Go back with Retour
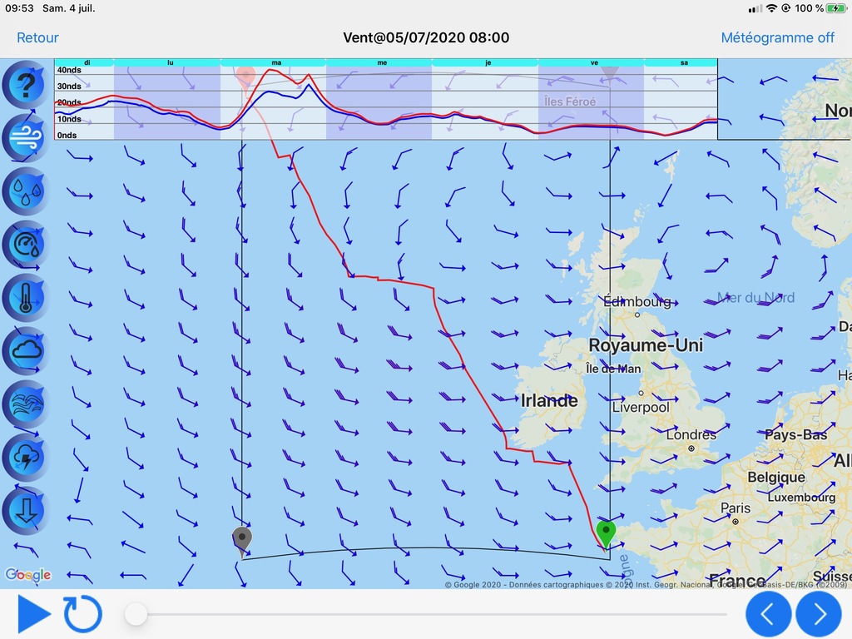 37,37
